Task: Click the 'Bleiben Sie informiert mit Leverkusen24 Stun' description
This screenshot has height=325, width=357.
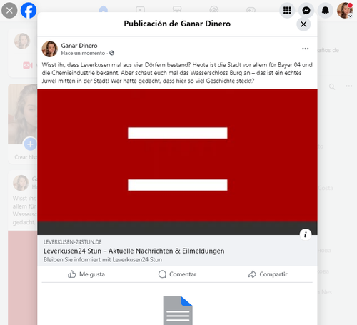Action: click(x=103, y=260)
